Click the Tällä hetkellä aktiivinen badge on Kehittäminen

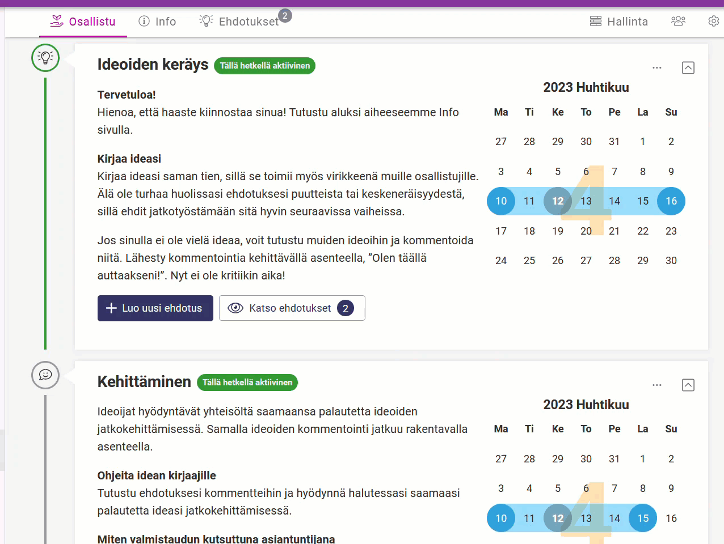(x=247, y=382)
